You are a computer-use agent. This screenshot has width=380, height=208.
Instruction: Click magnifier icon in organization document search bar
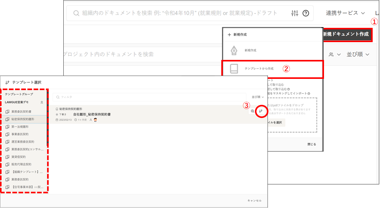tap(76, 13)
